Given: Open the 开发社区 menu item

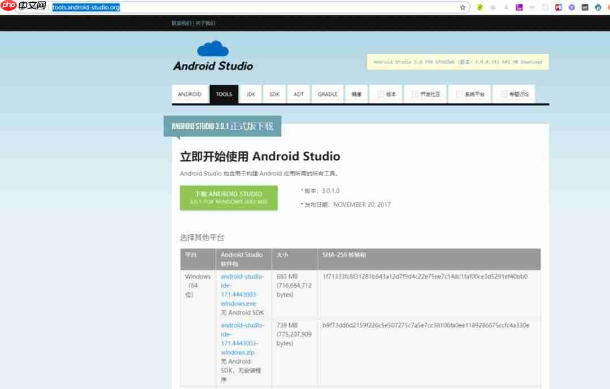Looking at the screenshot, I should pos(428,94).
